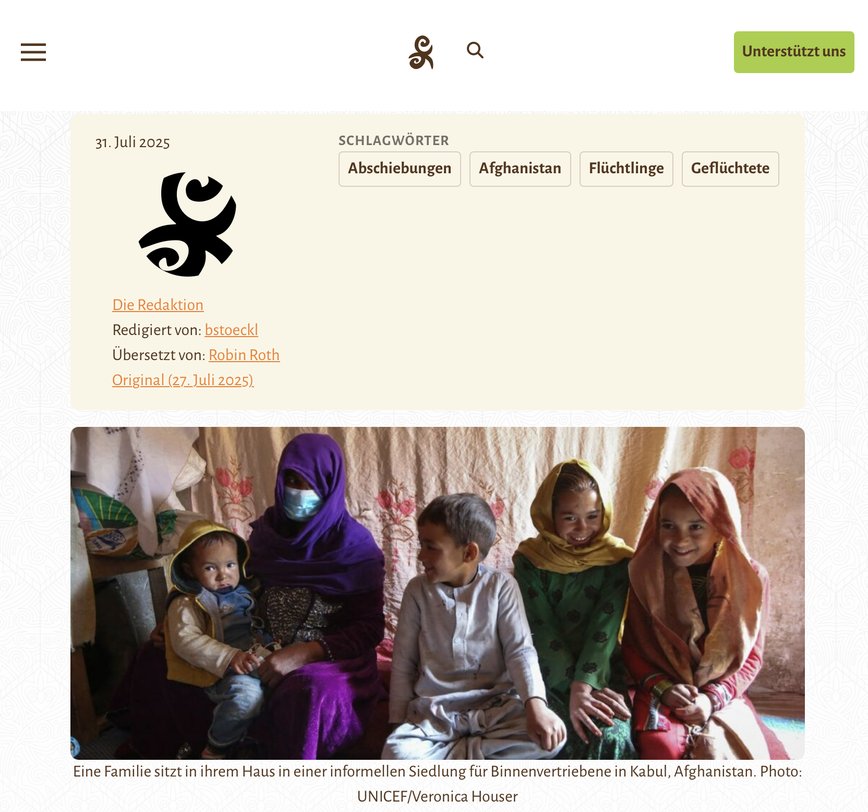The width and height of the screenshot is (868, 812).
Task: Click the SCHLAGWÖRTER heading
Action: pyautogui.click(x=394, y=140)
